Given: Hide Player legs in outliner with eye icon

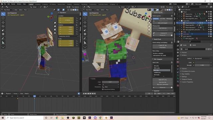Looking at the screenshot, I should pos(209,16).
